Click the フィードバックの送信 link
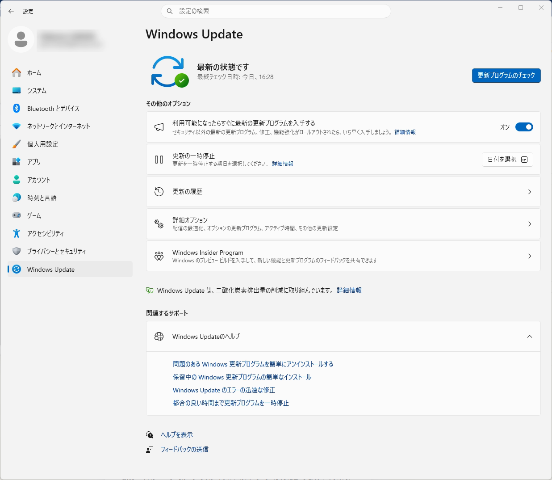The image size is (552, 480). (184, 450)
